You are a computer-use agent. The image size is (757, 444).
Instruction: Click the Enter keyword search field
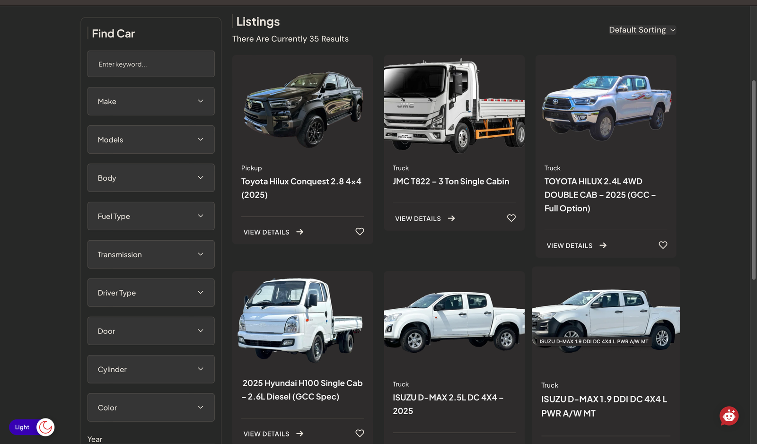151,64
